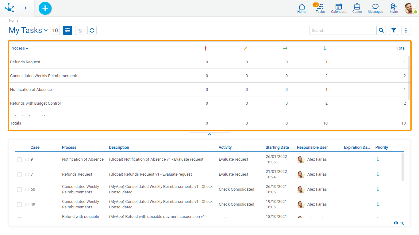Screen dimensions: 419x235
Task: Go to Home in top navigation
Action: (302, 8)
